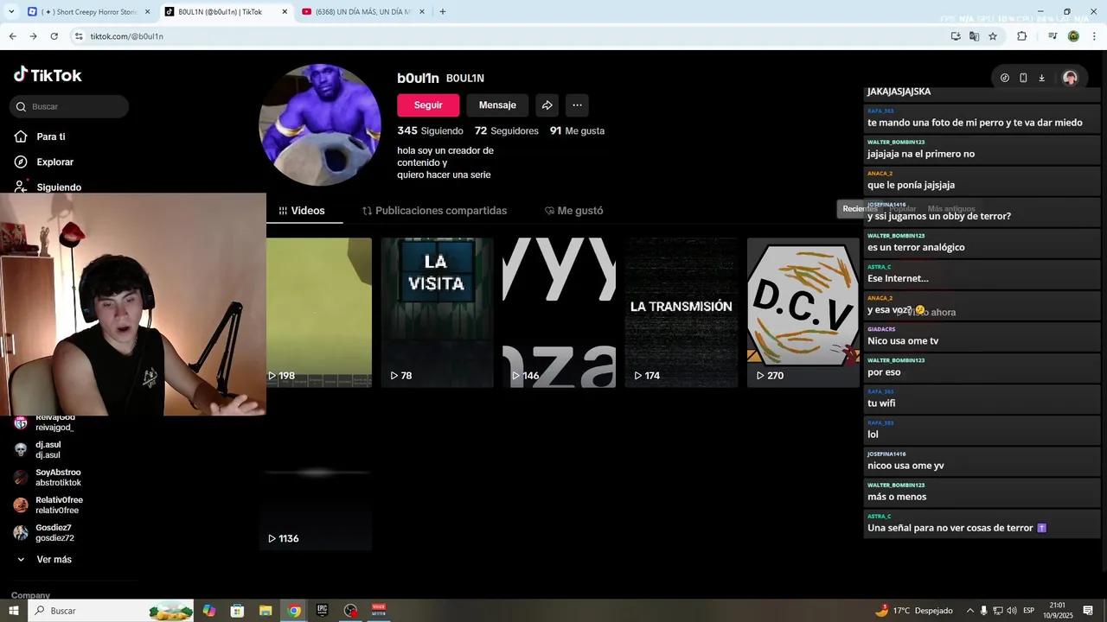Viewport: 1107px width, 622px height.
Task: Sort videos by Recientes
Action: click(x=860, y=209)
